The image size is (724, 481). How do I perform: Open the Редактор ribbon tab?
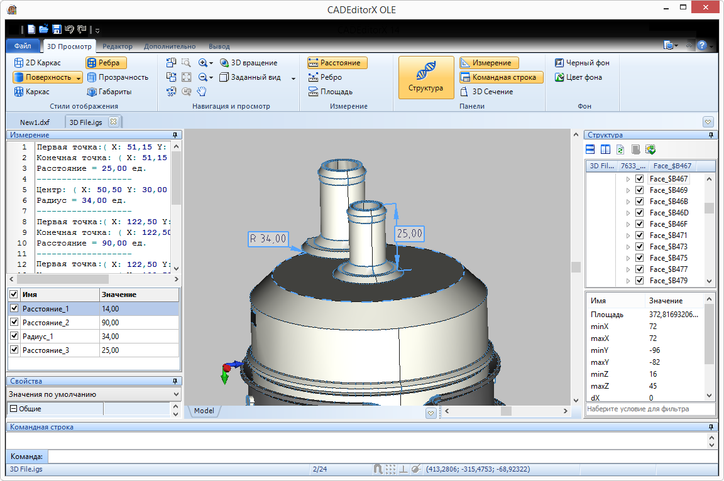point(118,46)
